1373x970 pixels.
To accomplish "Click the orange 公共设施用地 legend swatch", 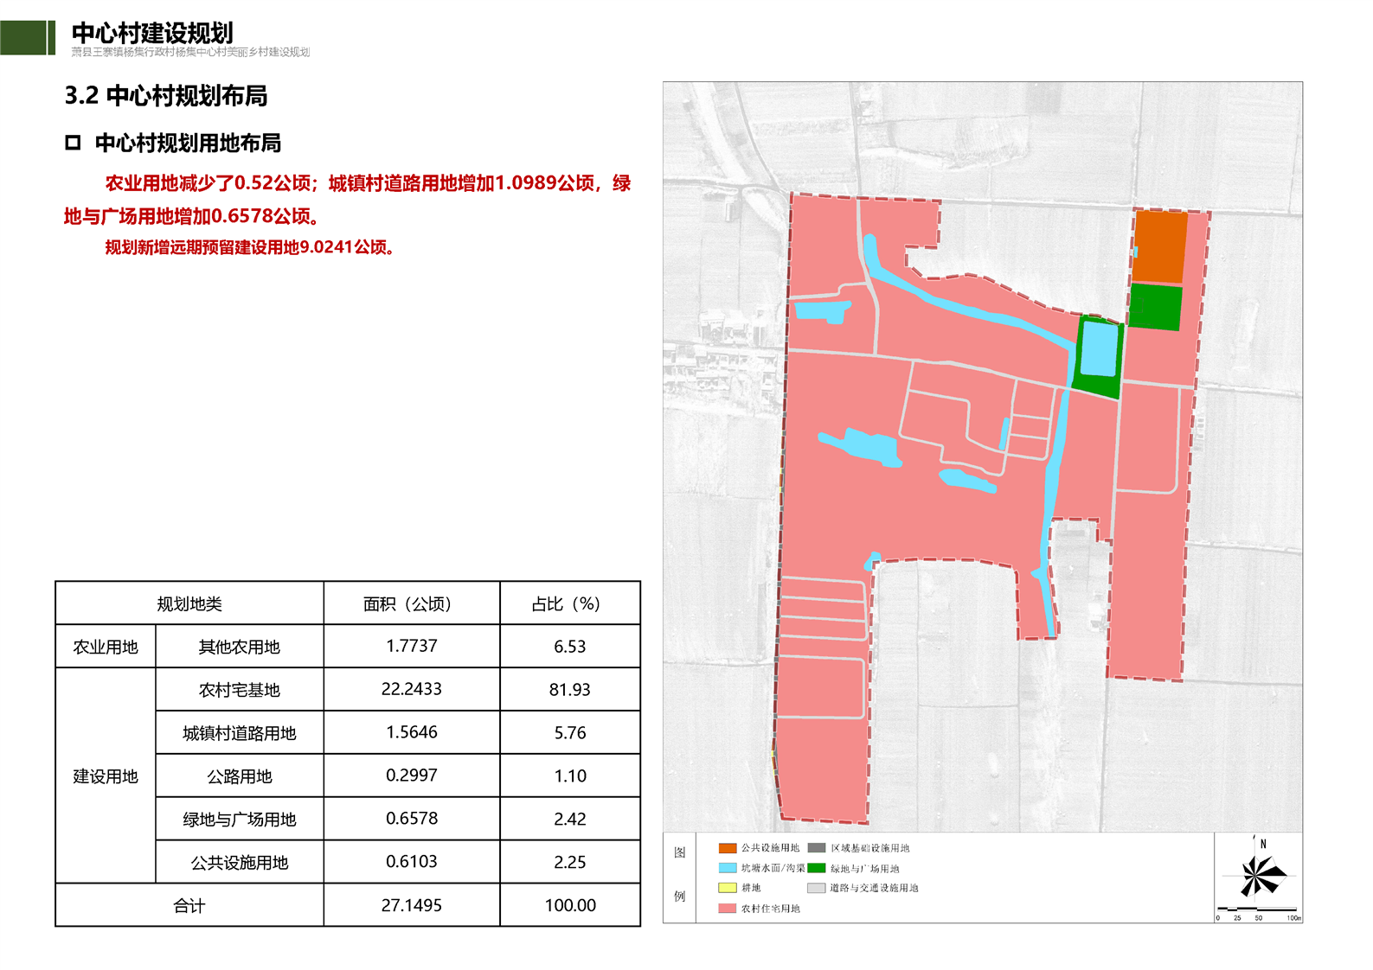I will [727, 848].
